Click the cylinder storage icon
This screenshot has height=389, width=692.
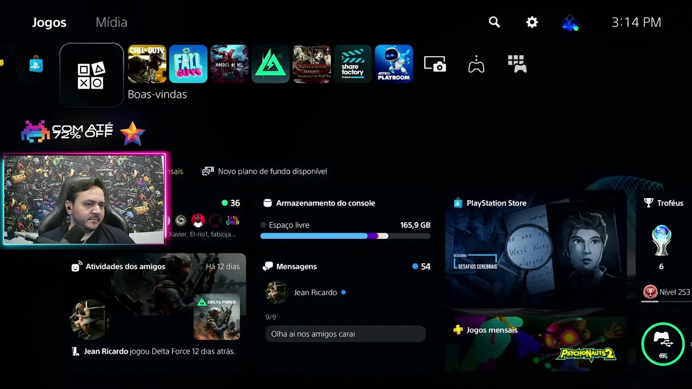click(x=267, y=203)
